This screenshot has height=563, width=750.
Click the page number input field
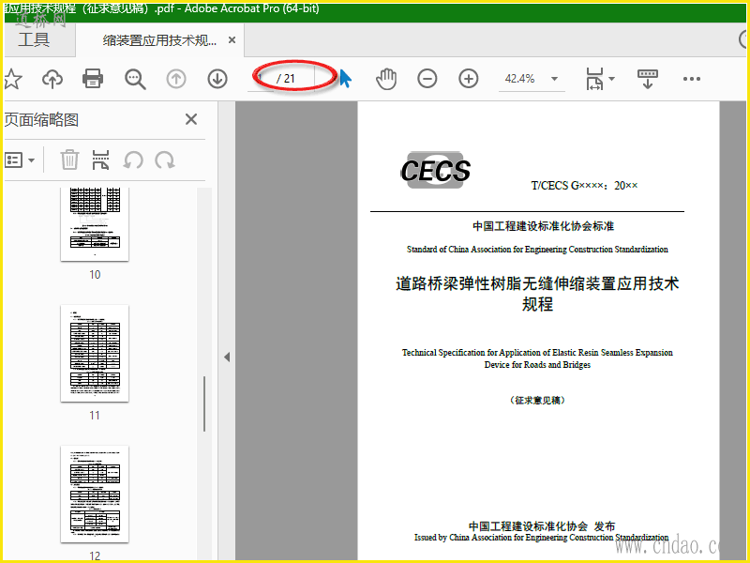tap(261, 78)
